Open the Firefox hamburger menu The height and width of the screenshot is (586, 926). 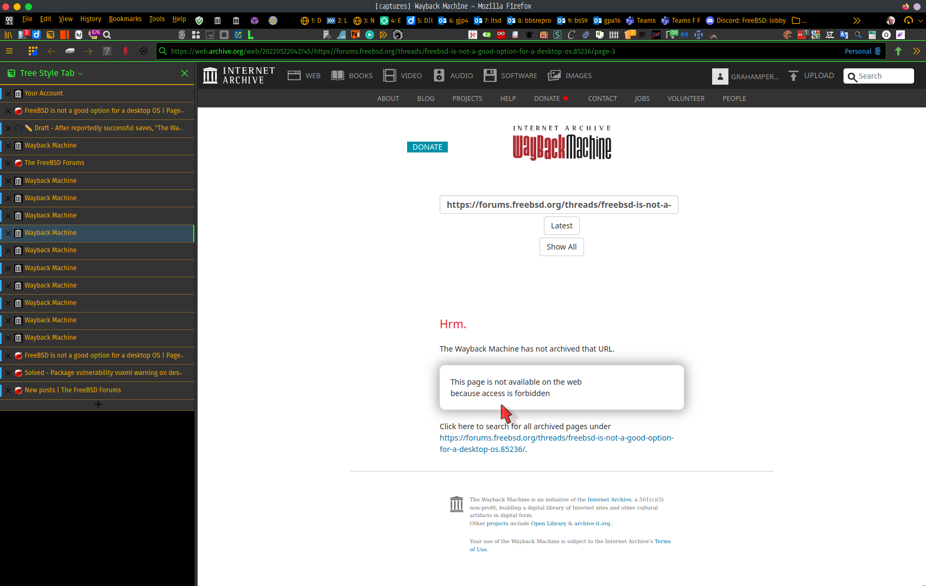9,51
